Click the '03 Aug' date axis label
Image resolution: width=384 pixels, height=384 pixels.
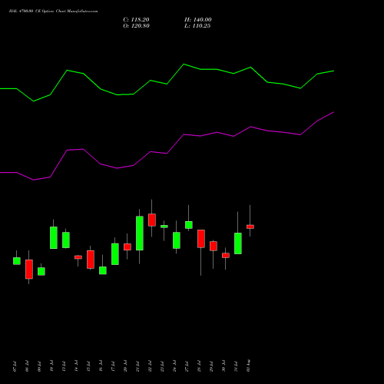[x=248, y=366]
